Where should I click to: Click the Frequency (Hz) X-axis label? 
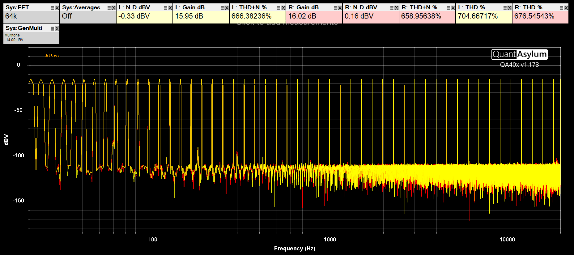click(x=295, y=249)
